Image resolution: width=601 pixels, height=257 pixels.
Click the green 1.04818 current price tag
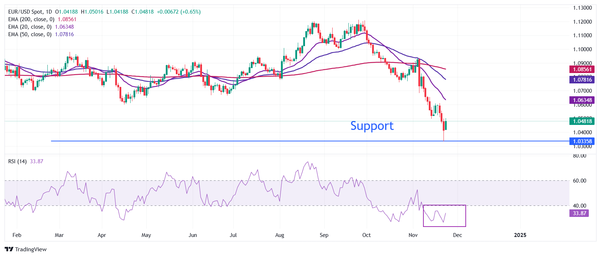582,121
